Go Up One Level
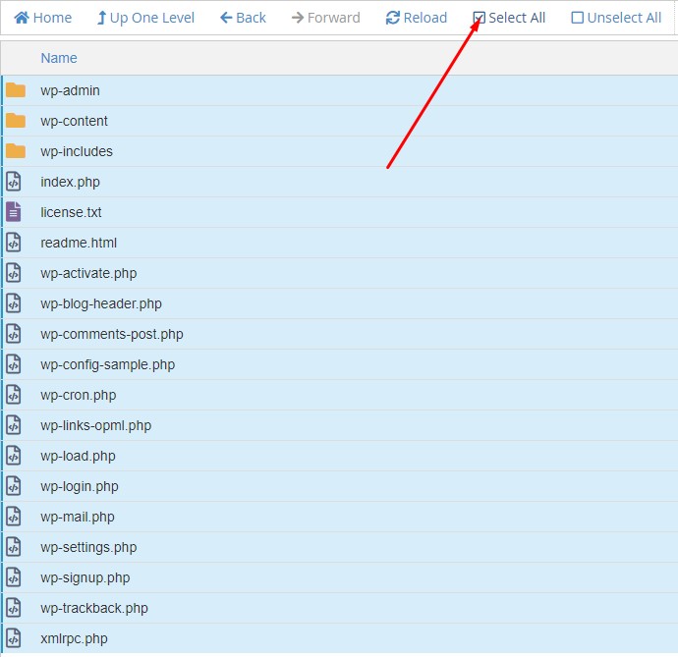 point(145,18)
